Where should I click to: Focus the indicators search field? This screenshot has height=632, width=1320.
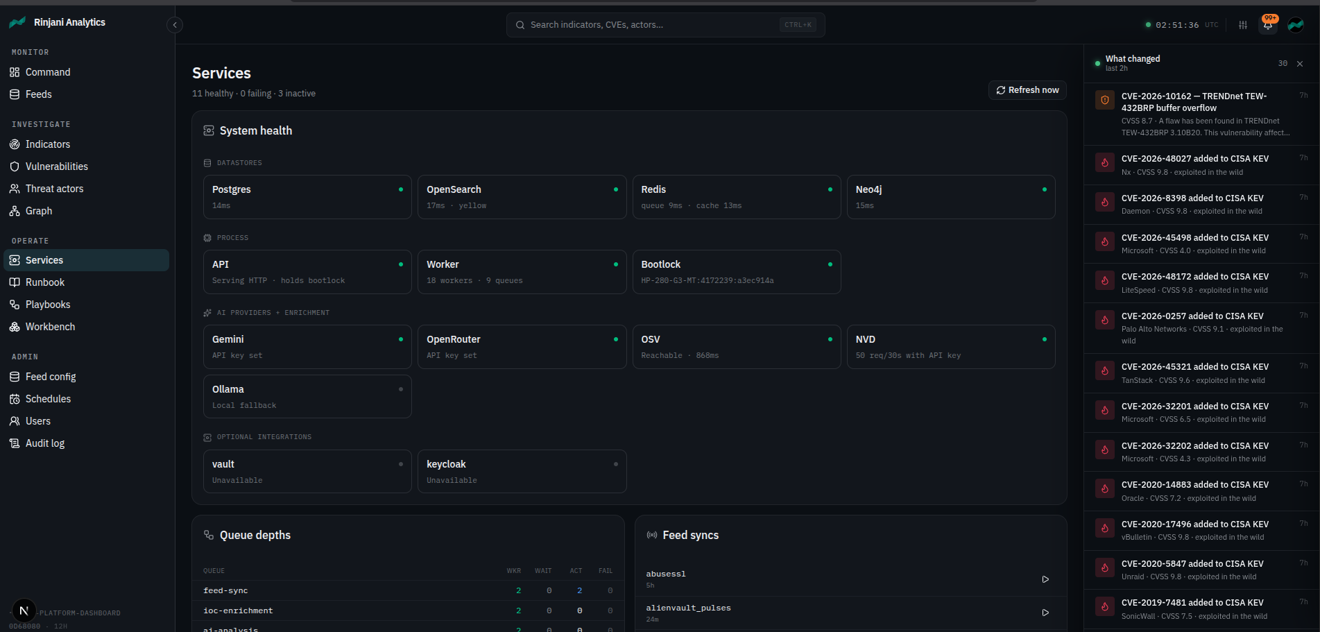pos(665,25)
